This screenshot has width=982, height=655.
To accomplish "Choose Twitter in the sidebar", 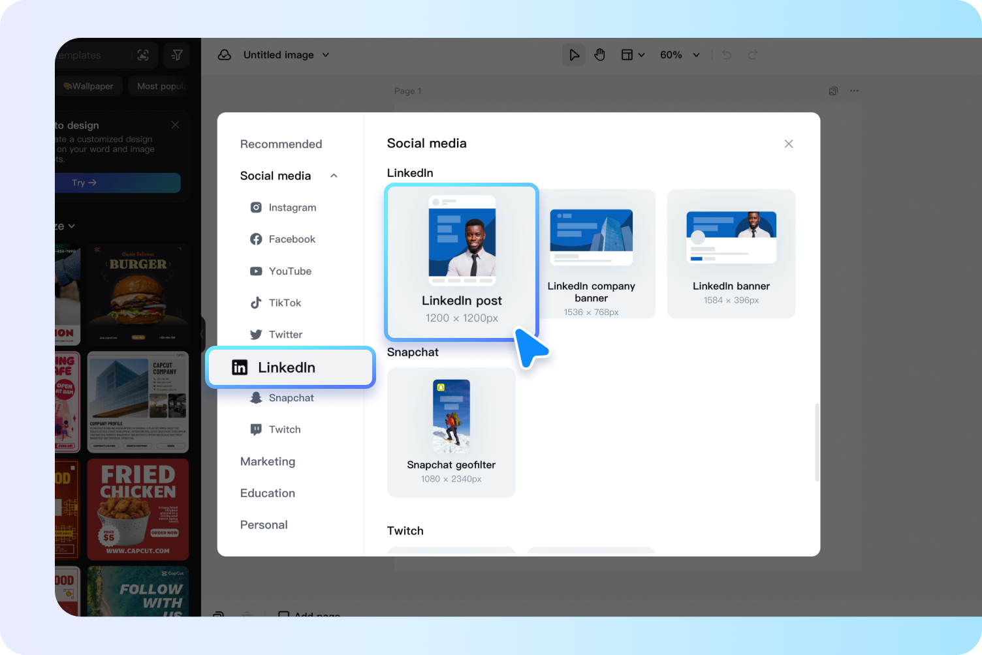I will (x=276, y=335).
